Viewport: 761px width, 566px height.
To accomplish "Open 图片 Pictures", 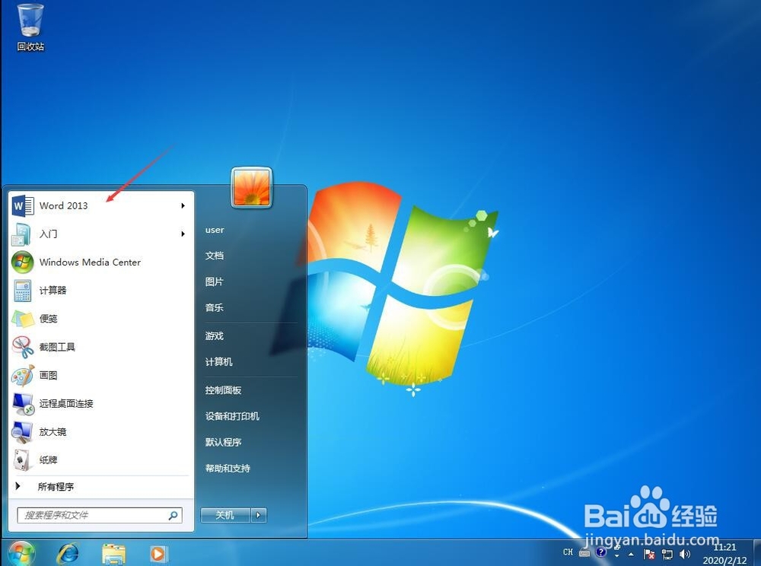I will [215, 281].
